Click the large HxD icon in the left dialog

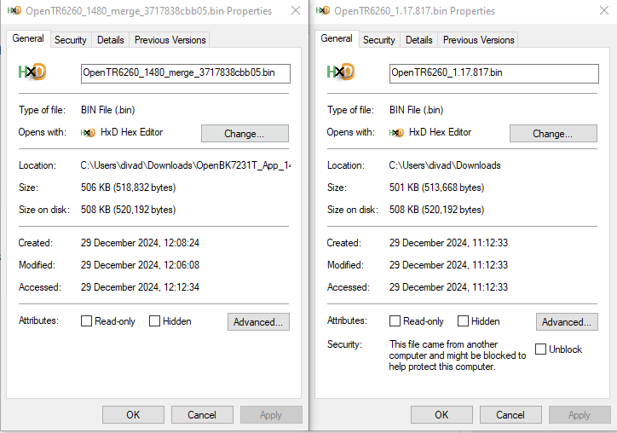click(32, 72)
